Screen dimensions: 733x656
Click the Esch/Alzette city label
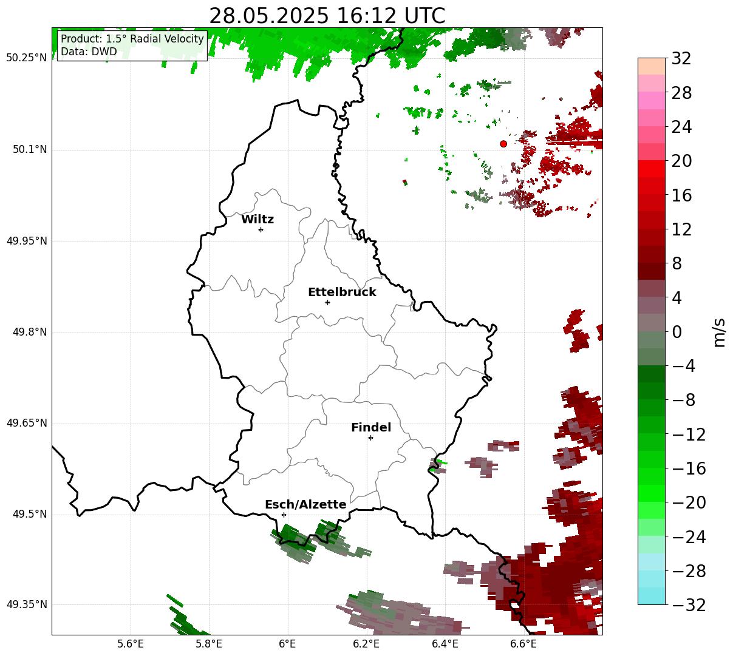(x=305, y=505)
